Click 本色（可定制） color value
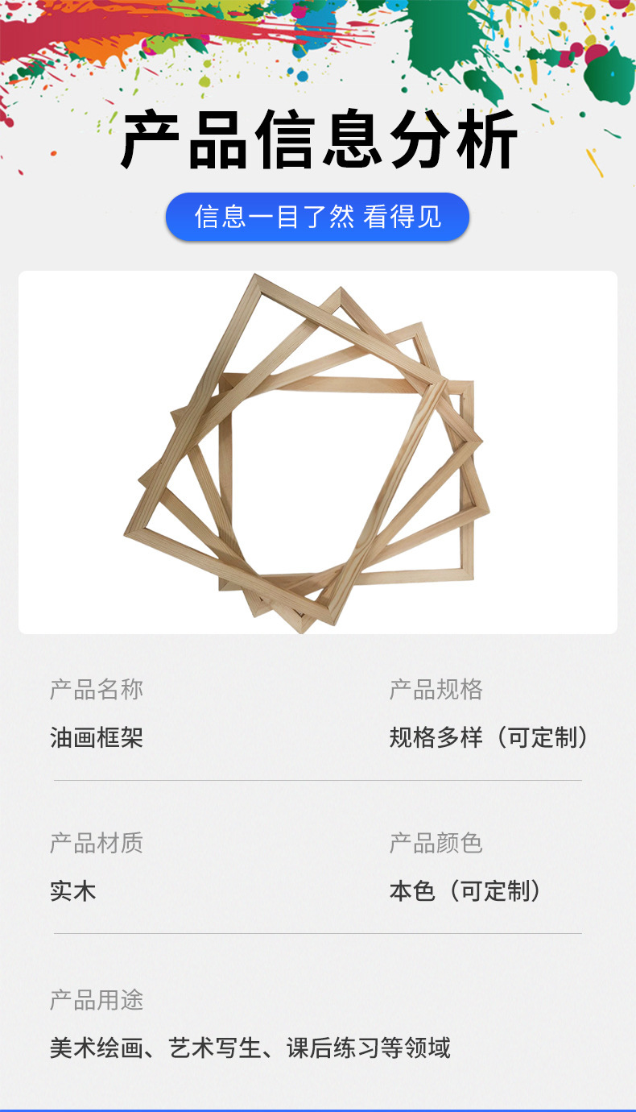 466,891
